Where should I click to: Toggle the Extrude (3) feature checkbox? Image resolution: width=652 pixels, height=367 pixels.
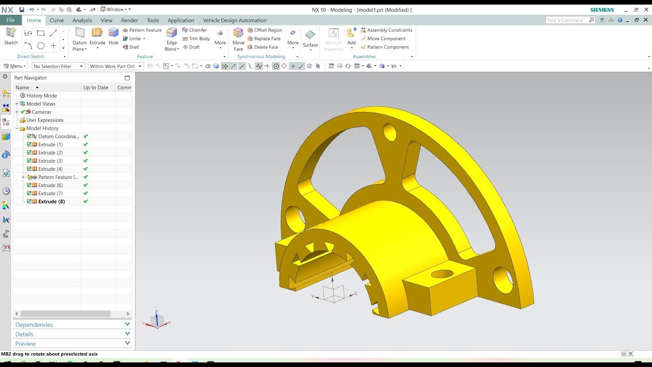click(x=29, y=161)
